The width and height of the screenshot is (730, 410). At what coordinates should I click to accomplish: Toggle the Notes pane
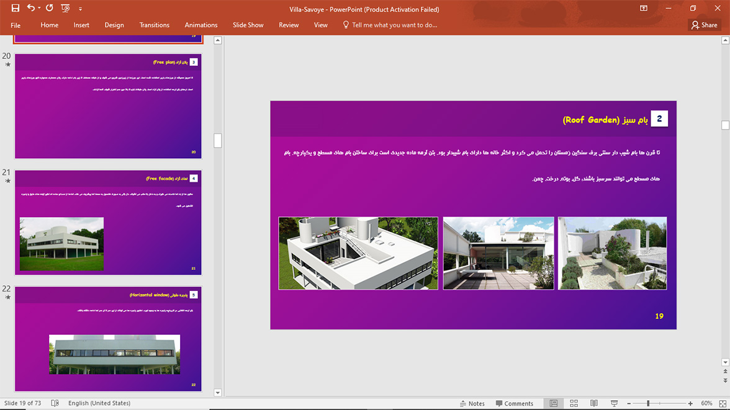coord(472,403)
